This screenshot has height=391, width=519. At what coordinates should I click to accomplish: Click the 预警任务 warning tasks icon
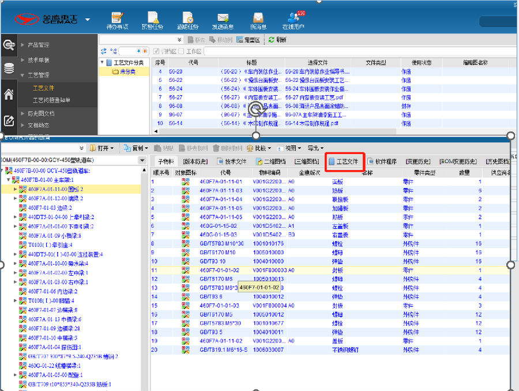(152, 19)
